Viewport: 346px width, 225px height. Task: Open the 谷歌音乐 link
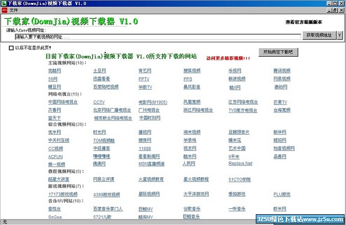pyautogui.click(x=192, y=209)
